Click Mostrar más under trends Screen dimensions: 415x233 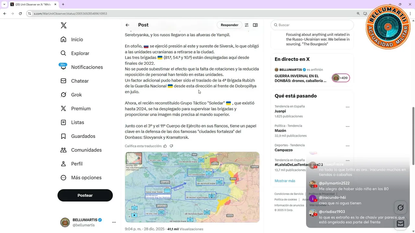click(x=285, y=181)
